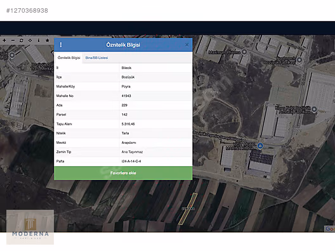The height and width of the screenshot is (251, 335).
Task: Click the Ana Taşınmaz Zemin Tip value
Action: tap(132, 152)
